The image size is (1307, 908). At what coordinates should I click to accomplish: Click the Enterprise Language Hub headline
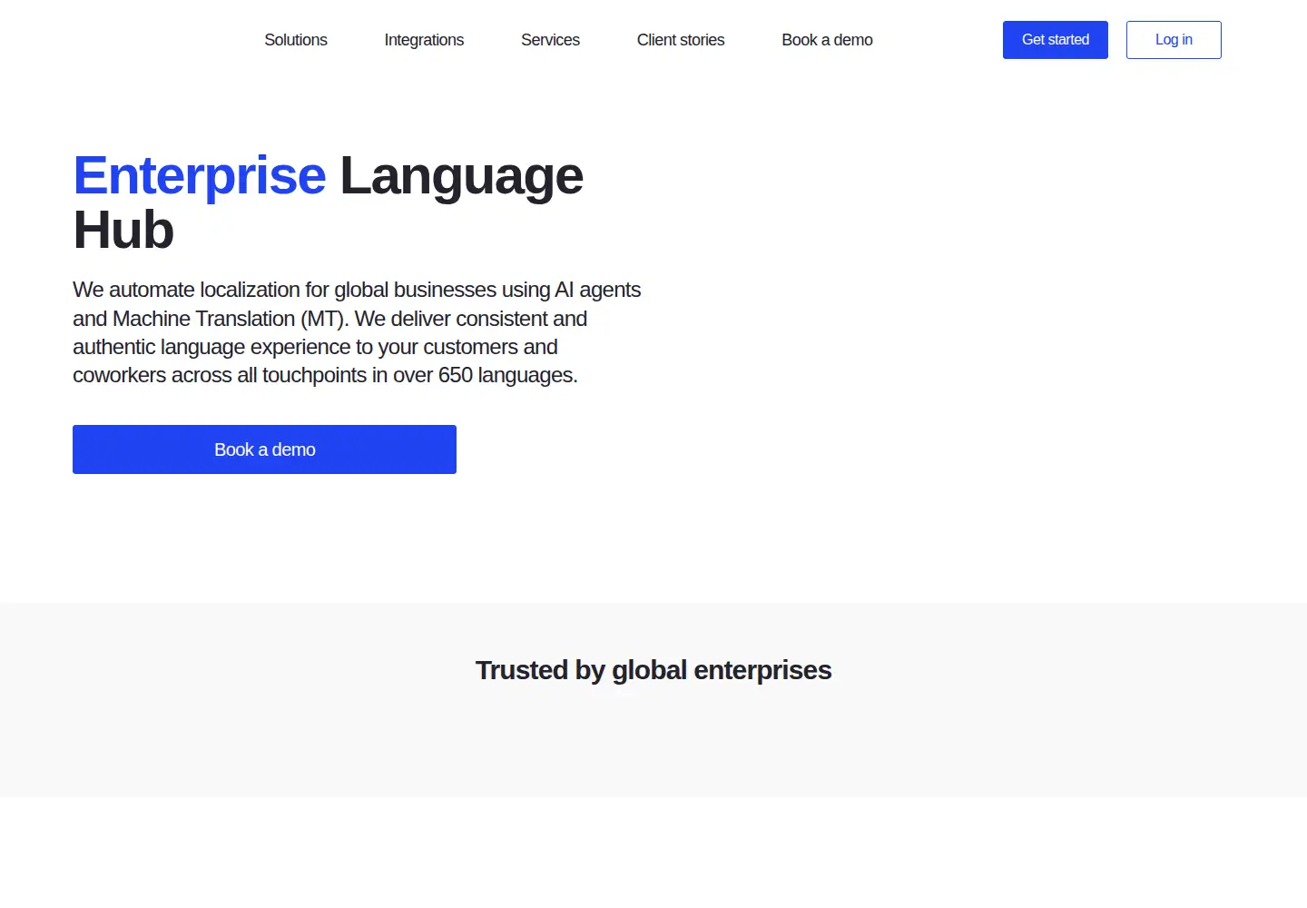328,202
